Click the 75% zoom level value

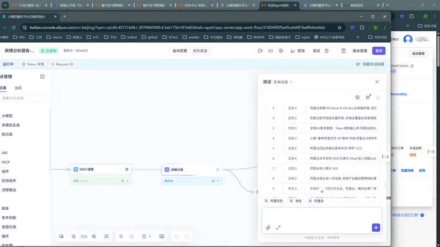coord(84,237)
